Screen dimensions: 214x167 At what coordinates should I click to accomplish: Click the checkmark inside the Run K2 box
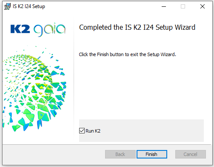(x=82, y=131)
